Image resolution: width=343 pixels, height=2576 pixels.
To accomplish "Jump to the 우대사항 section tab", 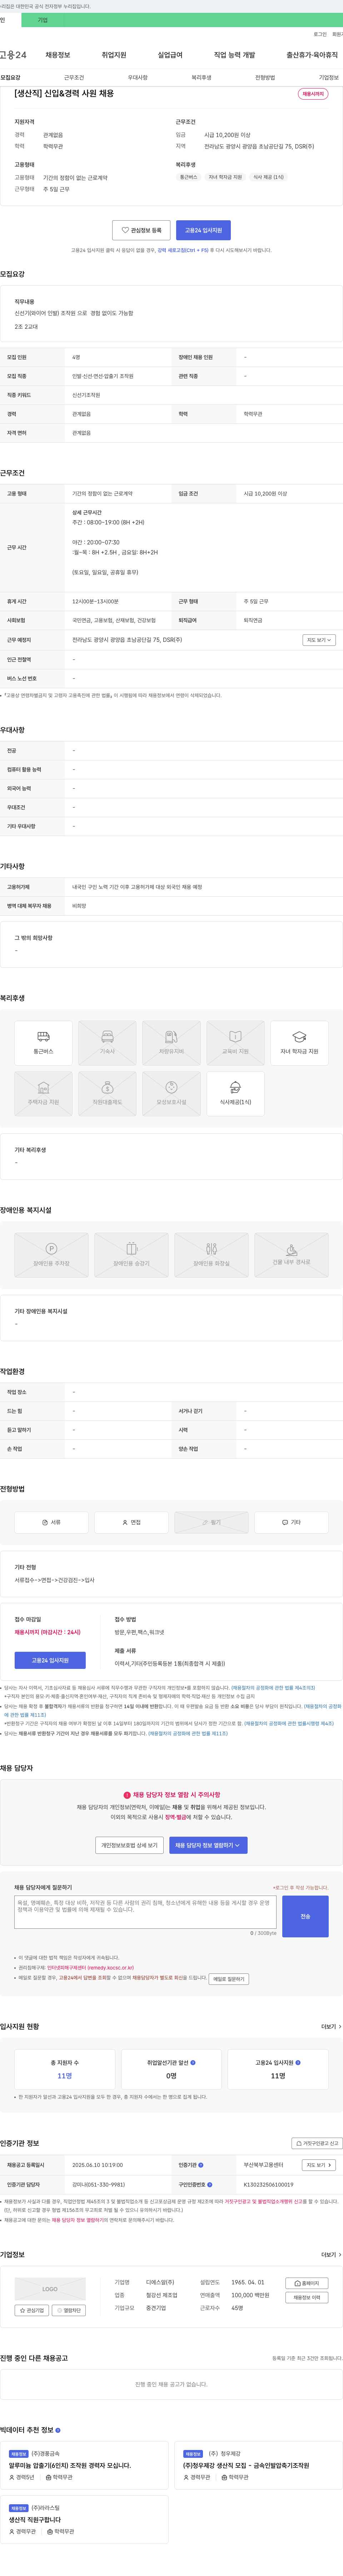I will click(138, 78).
